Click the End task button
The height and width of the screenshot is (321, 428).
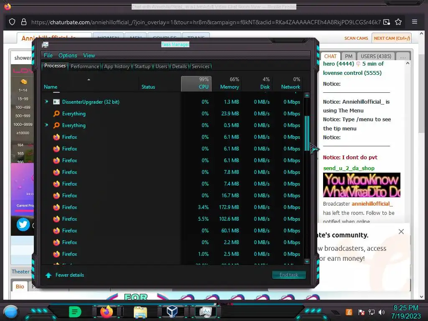pyautogui.click(x=289, y=275)
